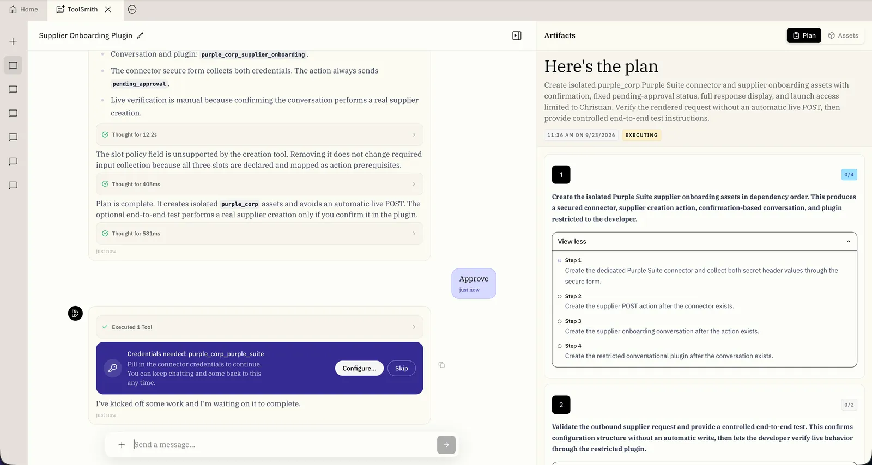Click the 0/2 progress badge
This screenshot has height=465, width=872.
tap(849, 405)
